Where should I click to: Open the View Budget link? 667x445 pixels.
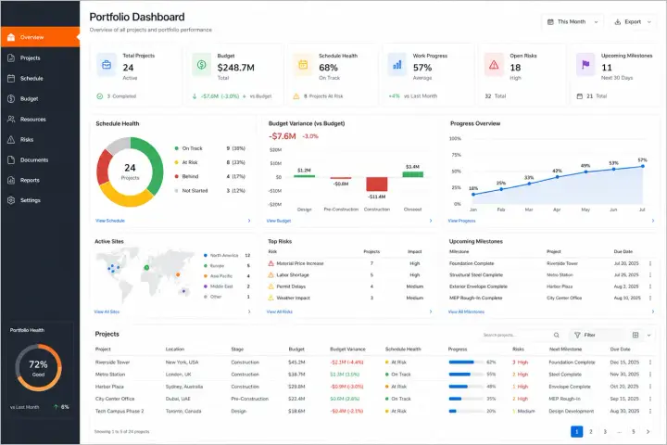[279, 221]
